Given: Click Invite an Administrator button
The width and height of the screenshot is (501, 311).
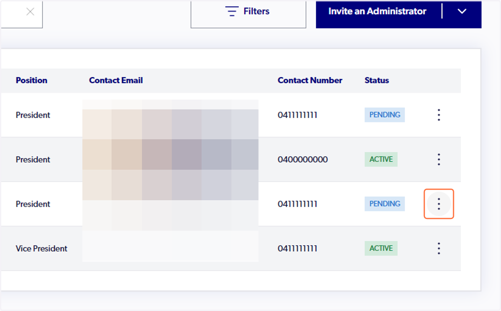Looking at the screenshot, I should (377, 12).
